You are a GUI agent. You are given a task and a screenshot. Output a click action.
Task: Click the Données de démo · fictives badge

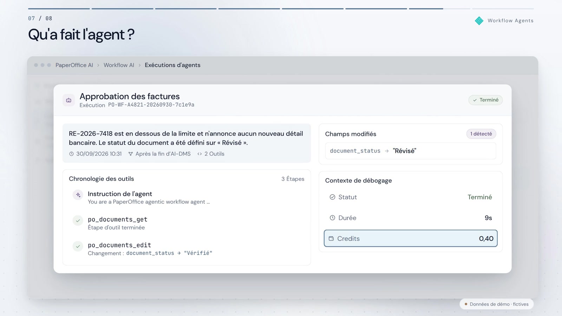click(497, 304)
